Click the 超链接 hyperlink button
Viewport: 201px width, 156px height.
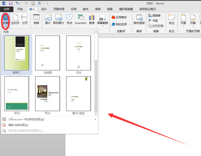(x=154, y=15)
